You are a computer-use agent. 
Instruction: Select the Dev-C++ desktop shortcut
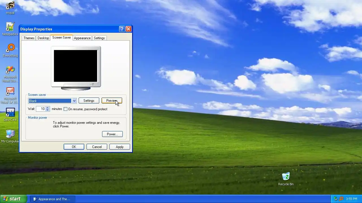coord(10,115)
